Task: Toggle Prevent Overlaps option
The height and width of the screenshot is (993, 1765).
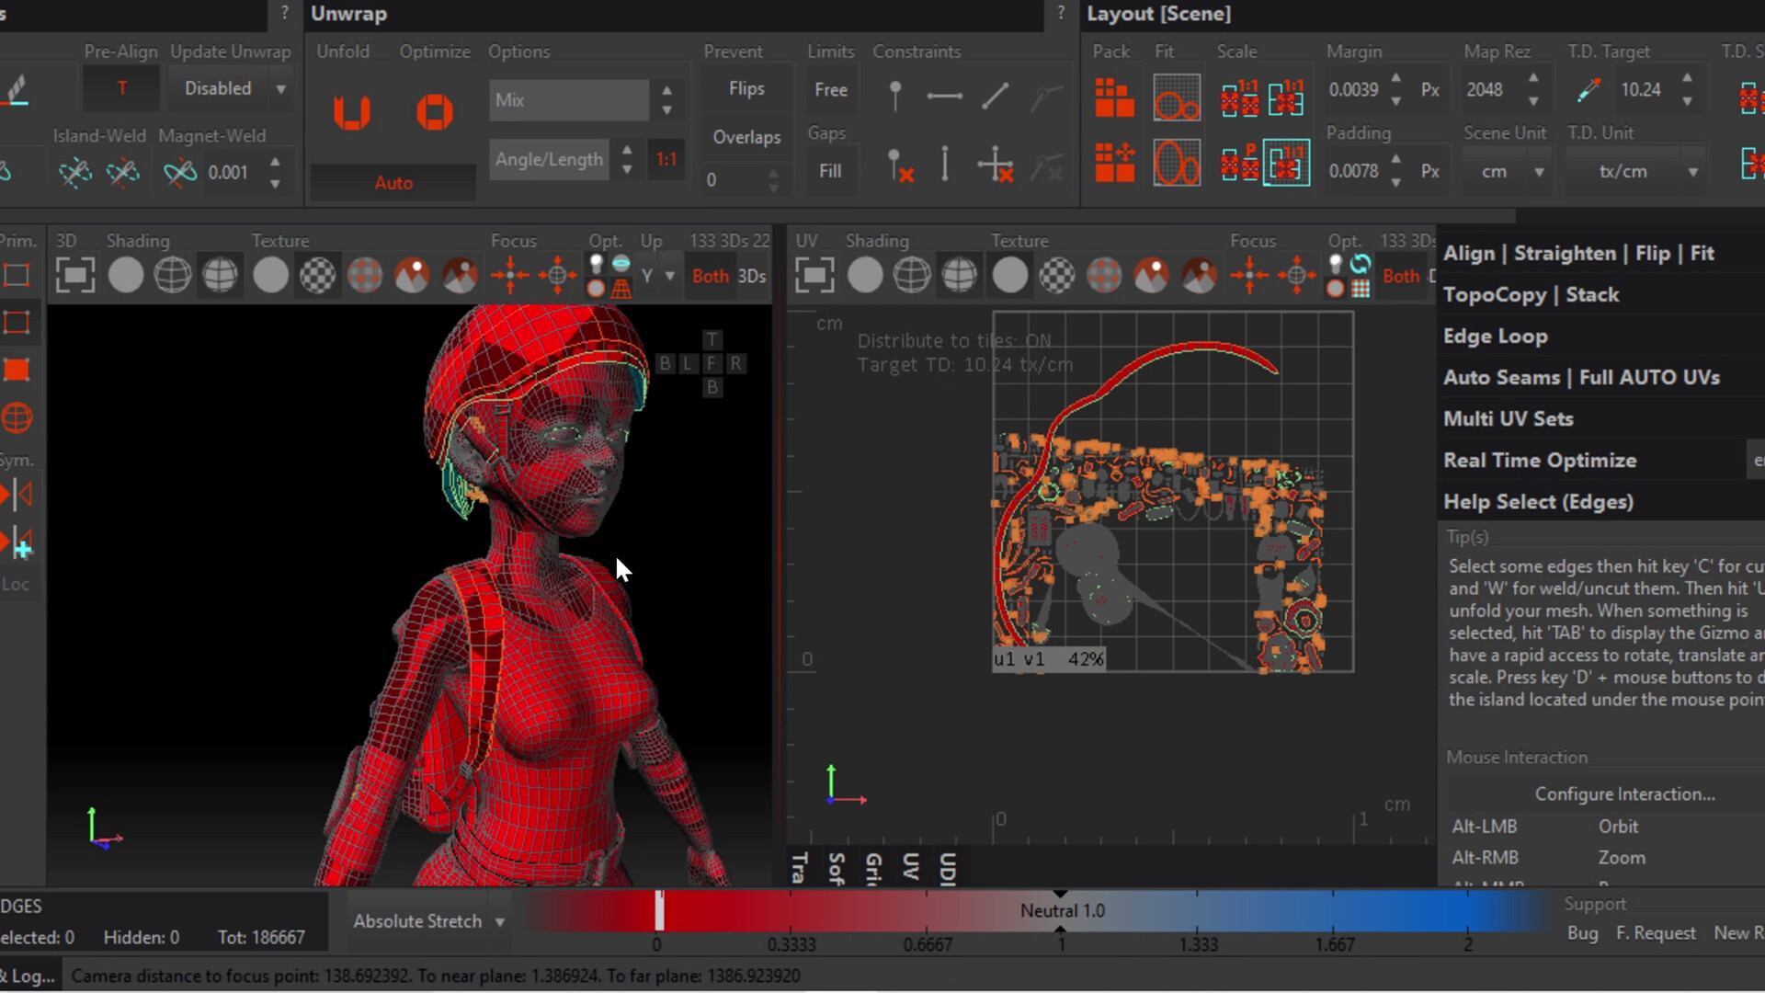Action: (746, 137)
